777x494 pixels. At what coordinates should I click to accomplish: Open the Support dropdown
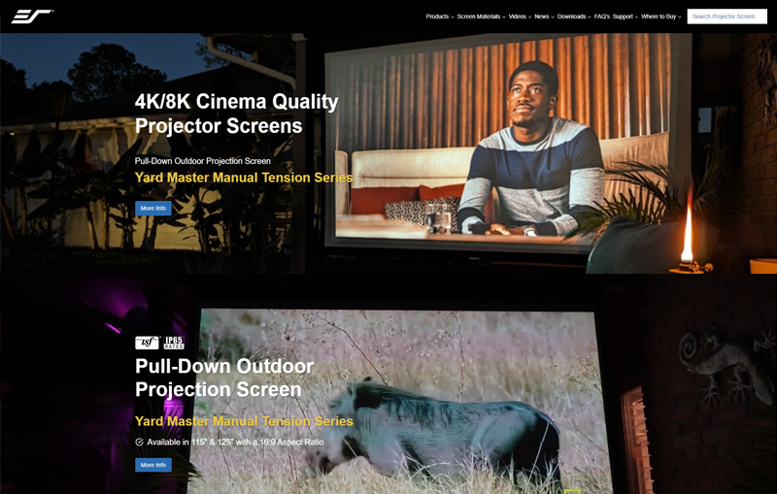click(625, 16)
